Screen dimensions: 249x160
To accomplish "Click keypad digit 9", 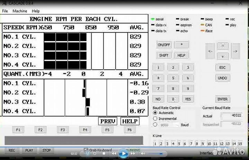I will (188, 88).
